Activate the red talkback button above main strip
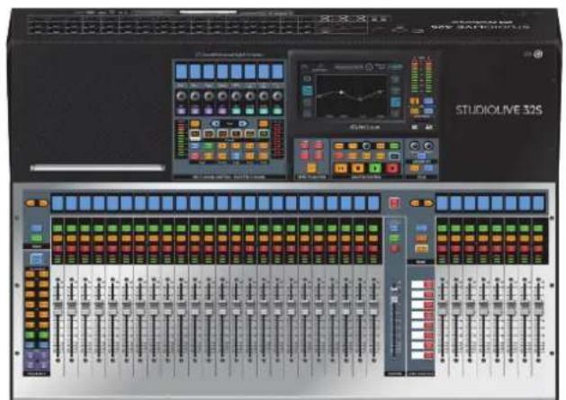The height and width of the screenshot is (400, 566). coord(394,203)
